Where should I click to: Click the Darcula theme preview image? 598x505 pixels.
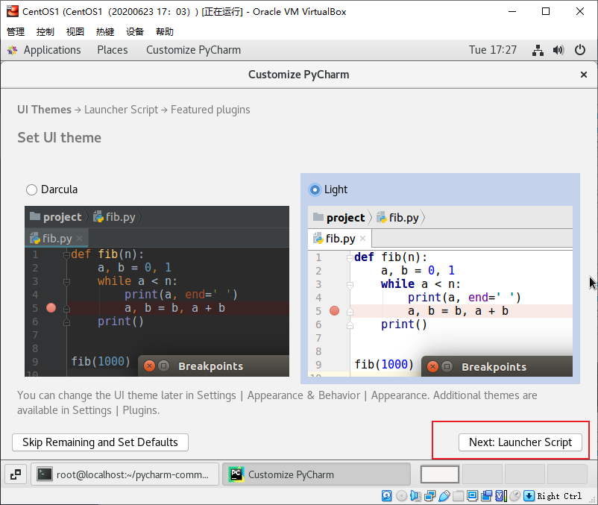tap(157, 291)
